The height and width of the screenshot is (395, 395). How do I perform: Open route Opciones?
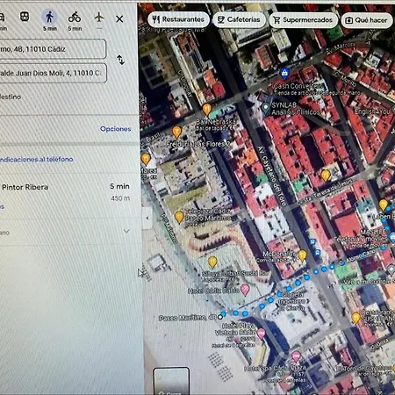point(116,129)
